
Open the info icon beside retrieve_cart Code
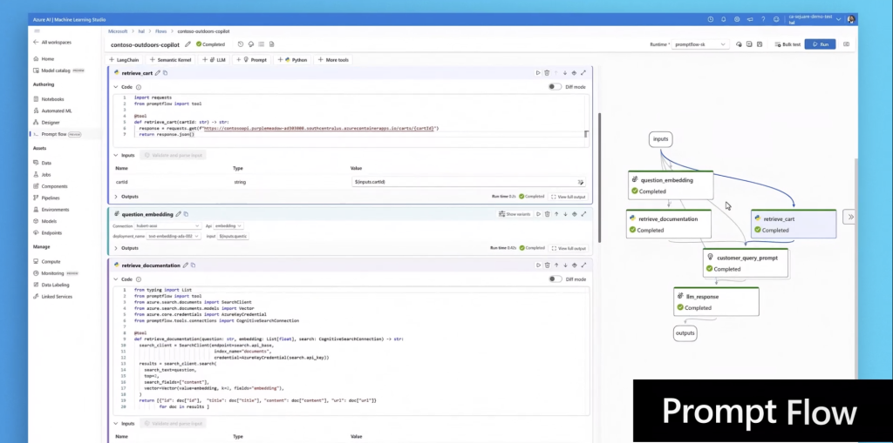(139, 87)
